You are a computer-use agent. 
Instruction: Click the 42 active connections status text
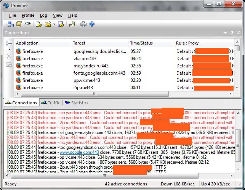126,184
